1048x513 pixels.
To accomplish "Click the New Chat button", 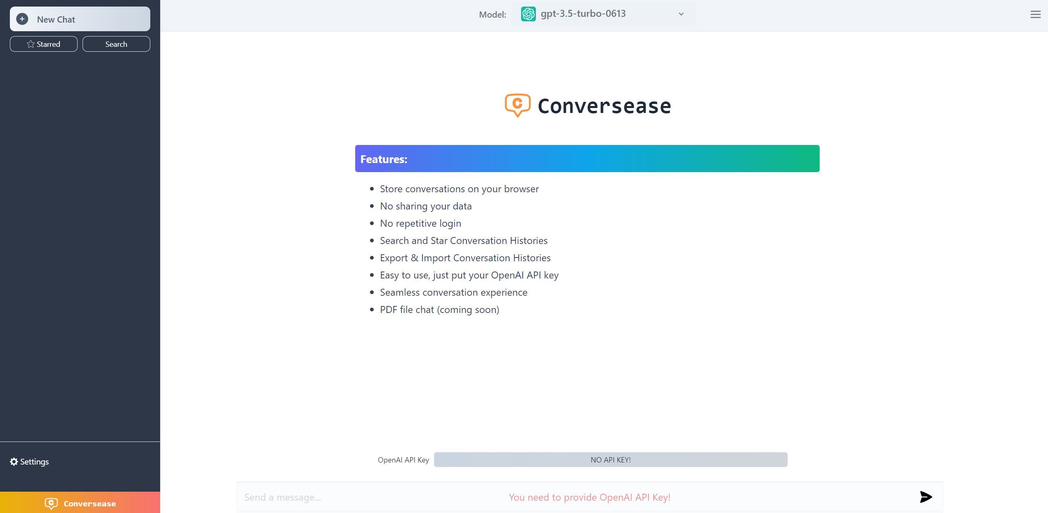I will pyautogui.click(x=79, y=19).
